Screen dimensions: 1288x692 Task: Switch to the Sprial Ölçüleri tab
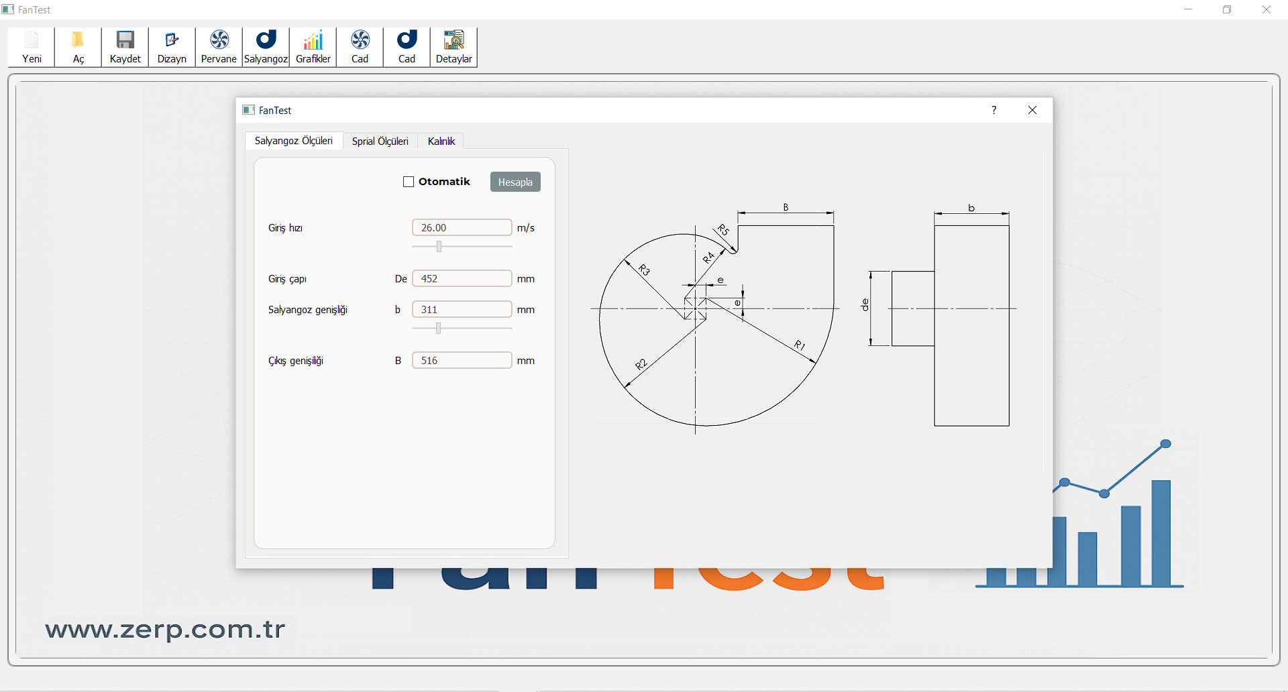[x=380, y=141]
